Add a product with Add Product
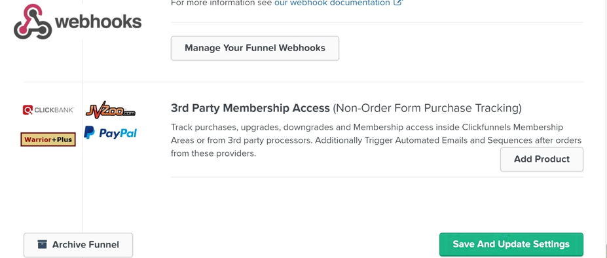This screenshot has height=258, width=607. 542,159
